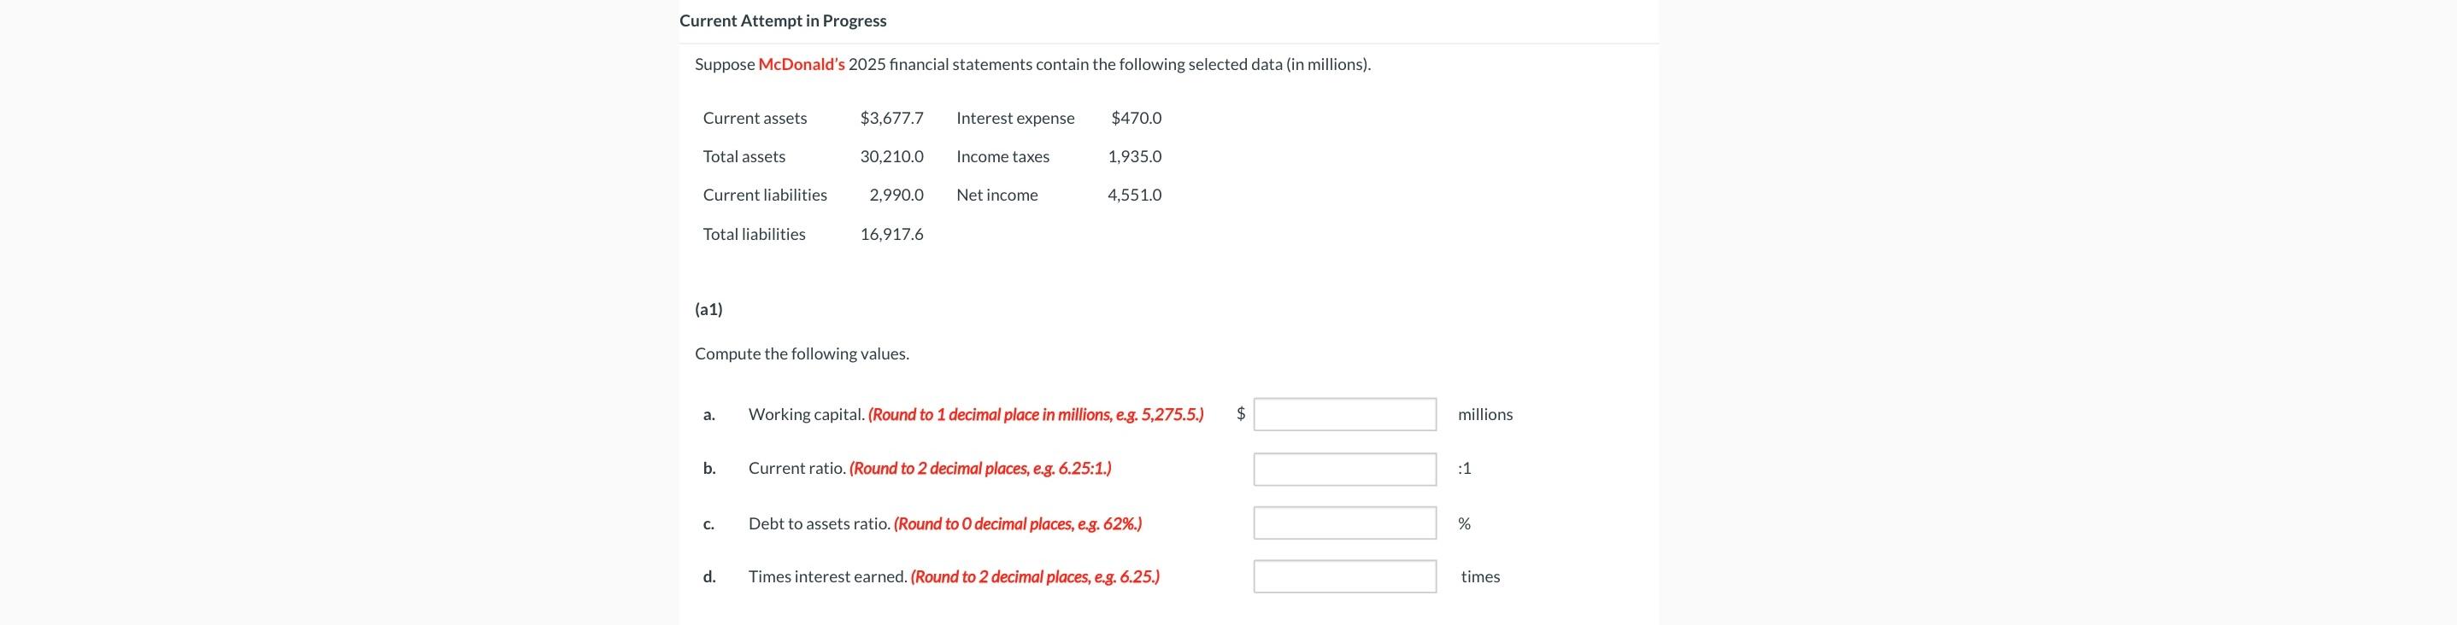Click the red working capital rounding hint
The width and height of the screenshot is (2457, 625).
pyautogui.click(x=1036, y=414)
